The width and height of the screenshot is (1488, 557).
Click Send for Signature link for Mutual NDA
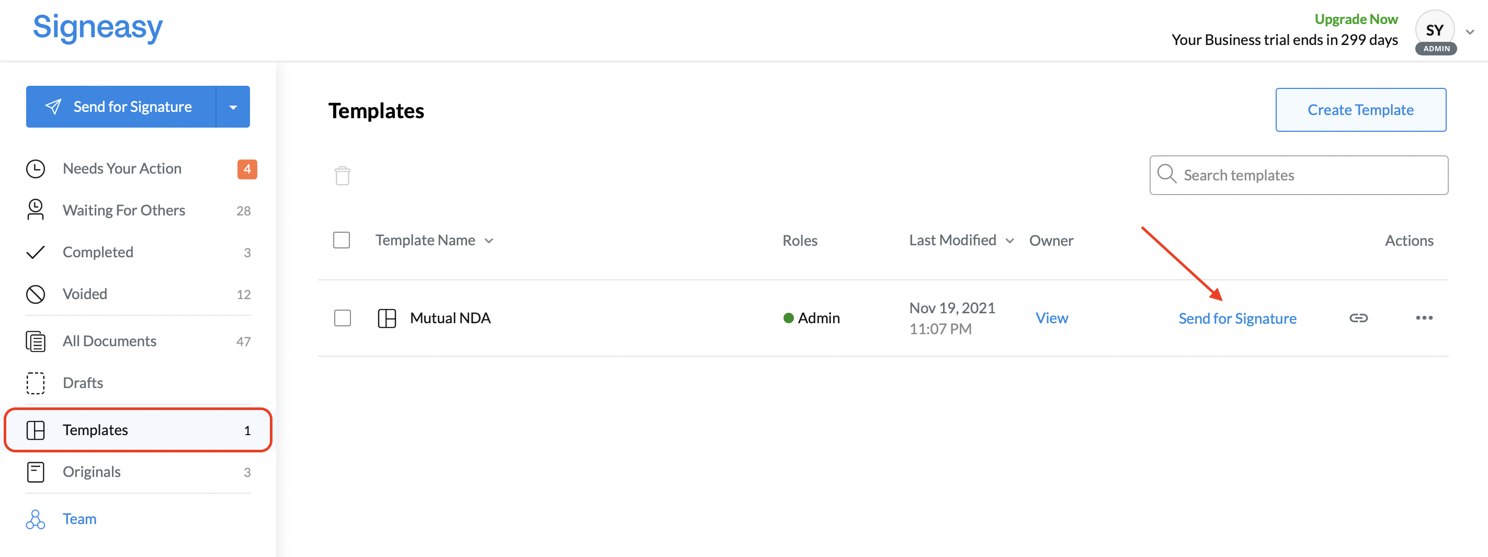(1237, 319)
